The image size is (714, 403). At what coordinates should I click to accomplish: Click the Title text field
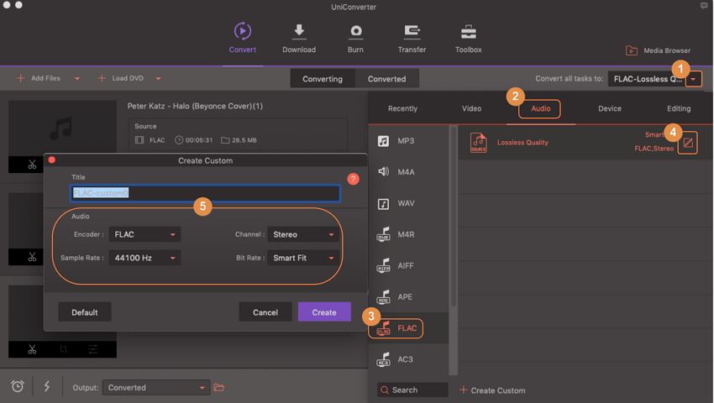(205, 193)
